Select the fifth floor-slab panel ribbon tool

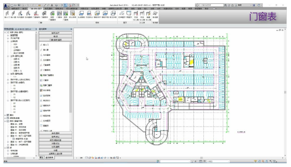tap(113, 15)
